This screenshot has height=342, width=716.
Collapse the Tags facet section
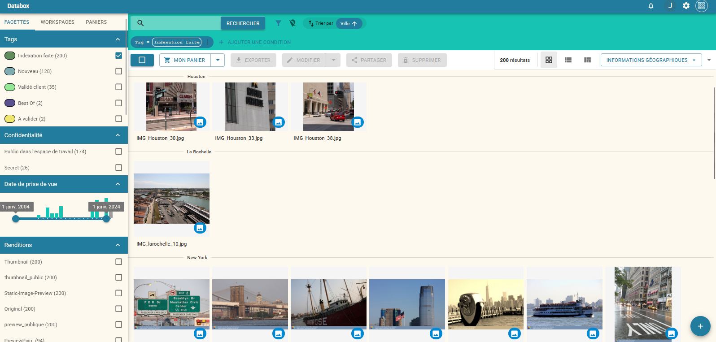click(118, 39)
